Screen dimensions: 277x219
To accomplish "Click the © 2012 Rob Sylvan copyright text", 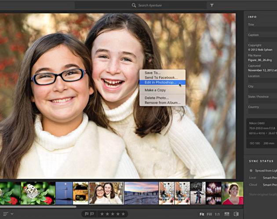I will [x=260, y=50].
